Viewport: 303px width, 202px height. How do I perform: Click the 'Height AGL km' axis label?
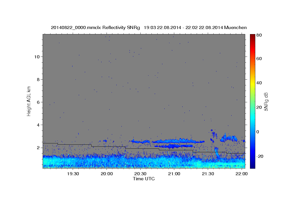pyautogui.click(x=29, y=101)
